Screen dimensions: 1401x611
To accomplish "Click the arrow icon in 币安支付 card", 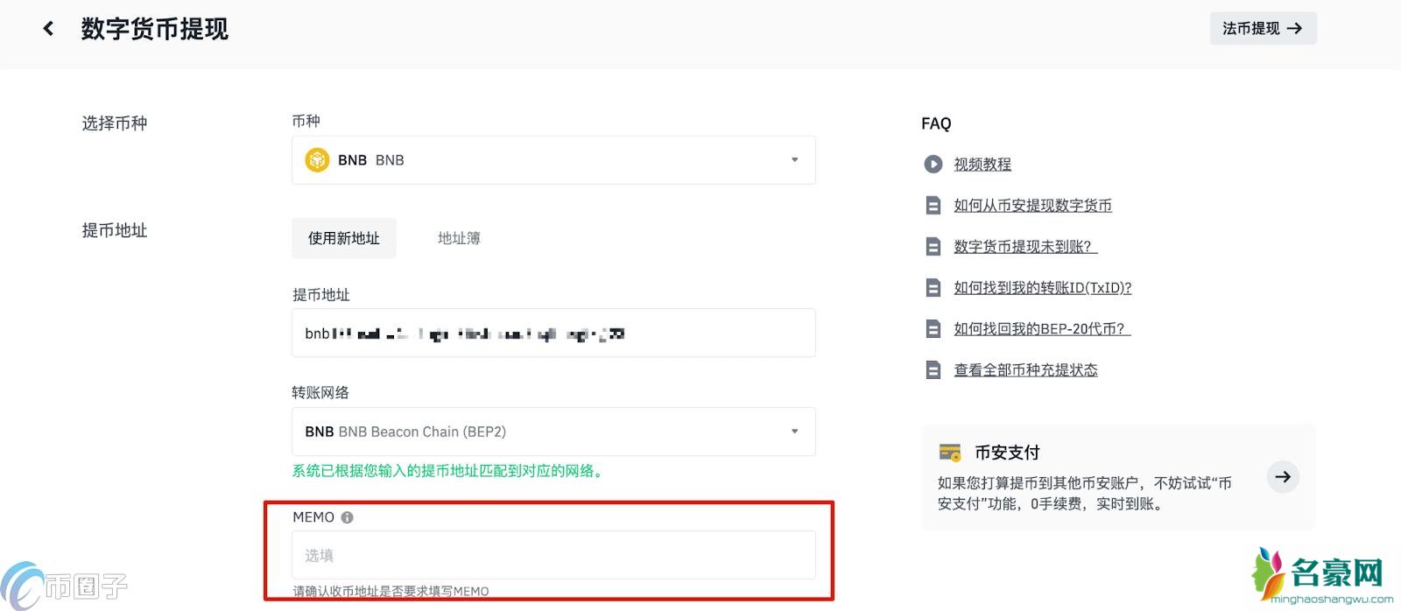I will pos(1283,477).
